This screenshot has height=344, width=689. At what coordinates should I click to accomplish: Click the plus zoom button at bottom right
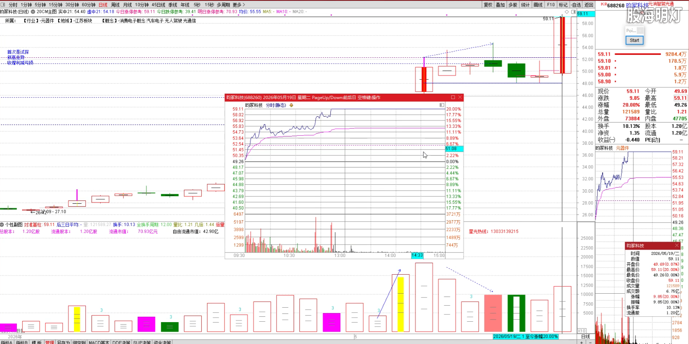582,342
